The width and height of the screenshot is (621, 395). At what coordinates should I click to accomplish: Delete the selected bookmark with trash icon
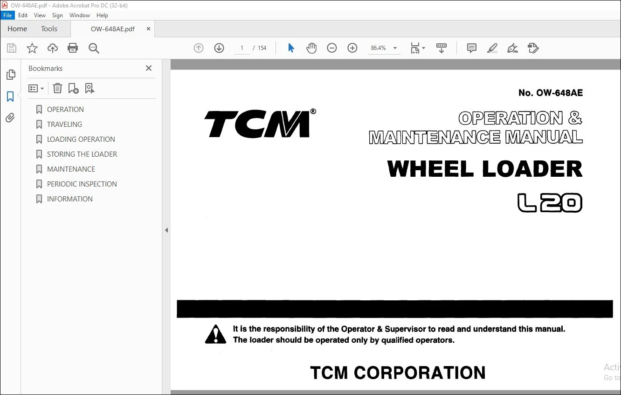[57, 88]
